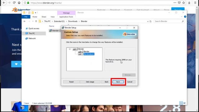The height and width of the screenshot is (112, 199).
Task: Refresh the Explorer folder view
Action: click(x=150, y=21)
